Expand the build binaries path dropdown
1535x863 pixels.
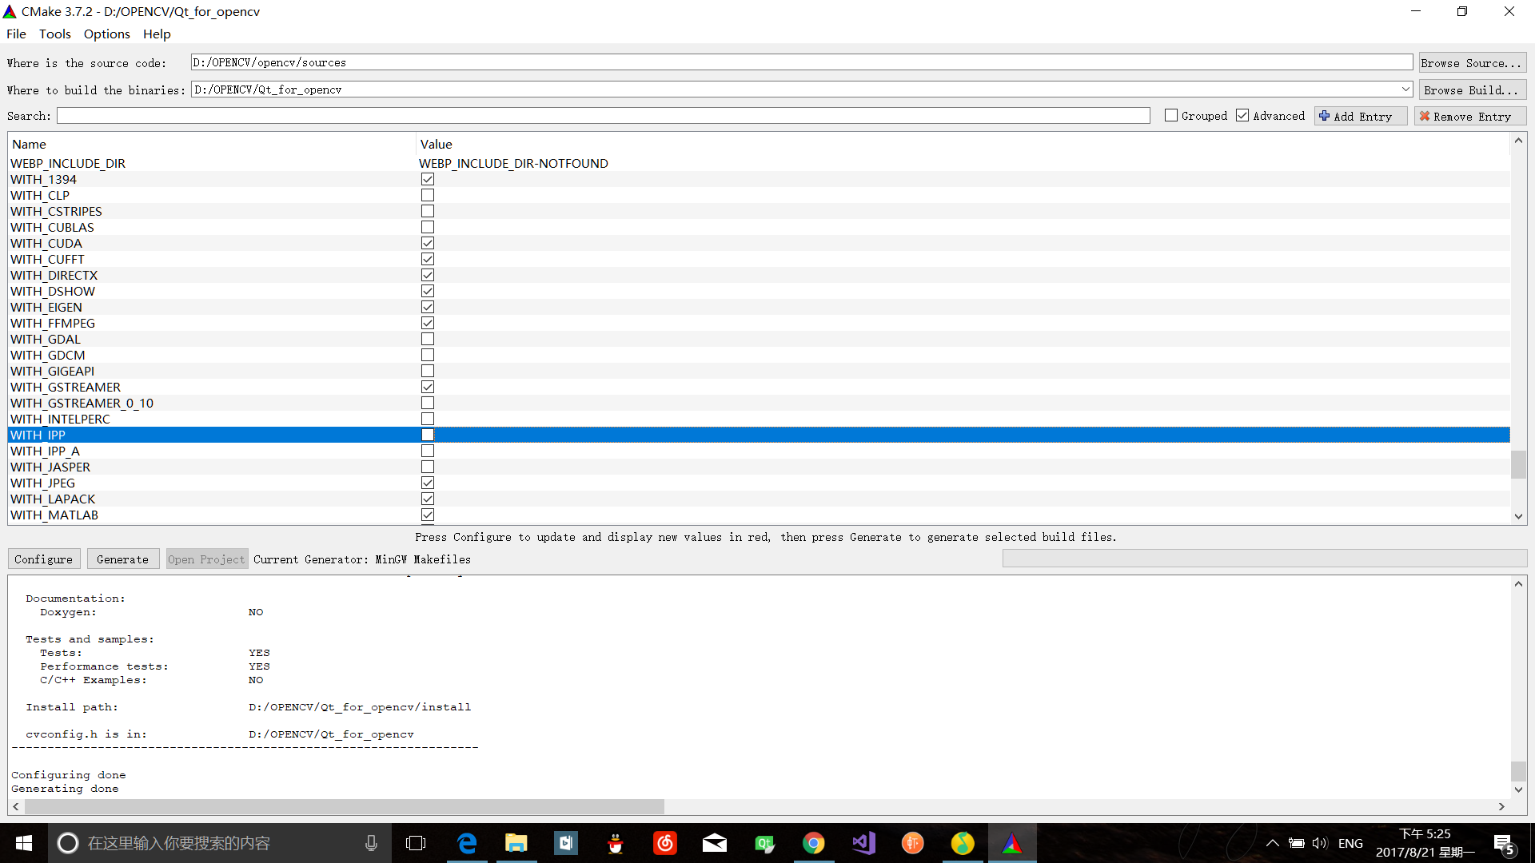click(1405, 89)
